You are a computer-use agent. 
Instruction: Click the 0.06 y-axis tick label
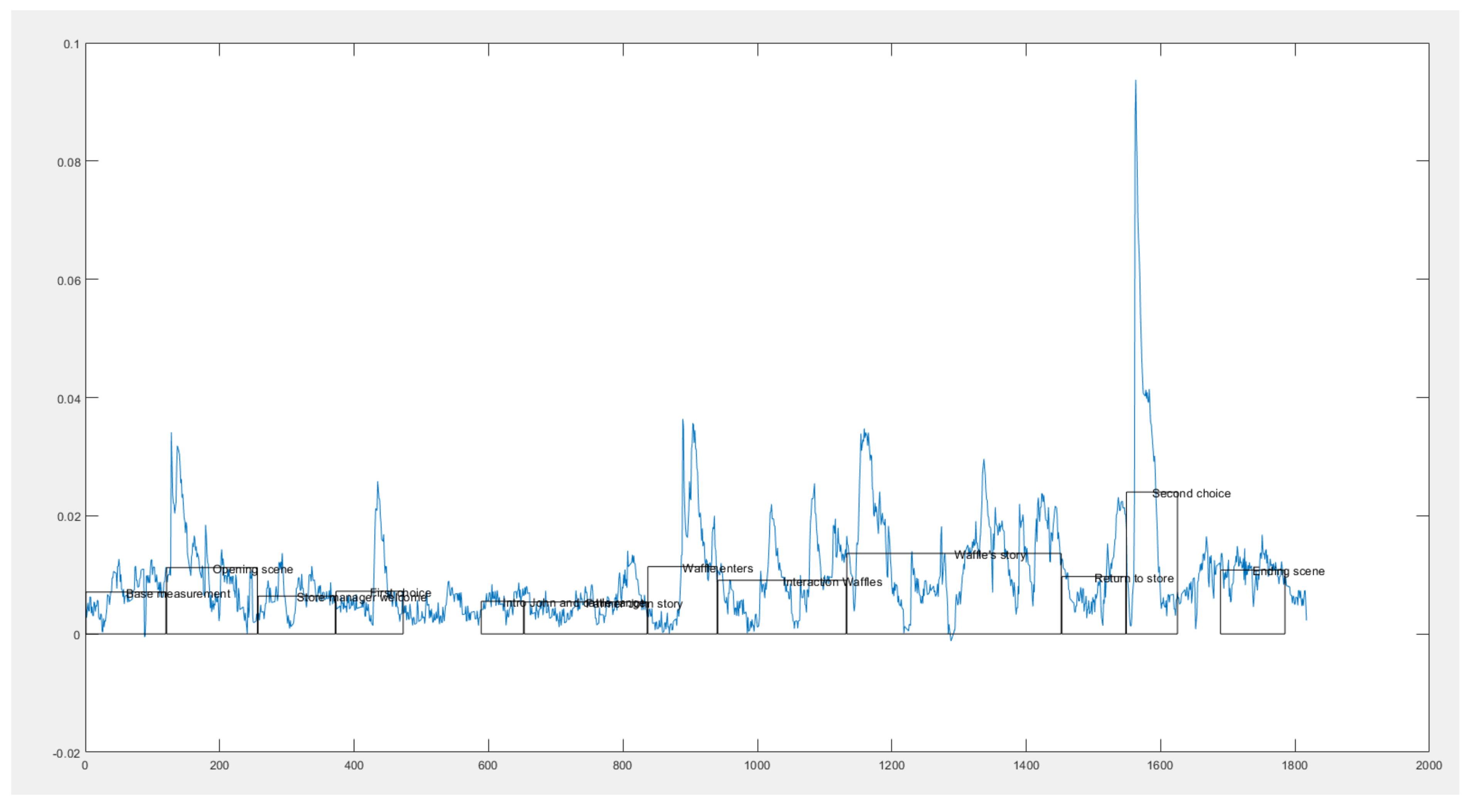pyautogui.click(x=69, y=280)
